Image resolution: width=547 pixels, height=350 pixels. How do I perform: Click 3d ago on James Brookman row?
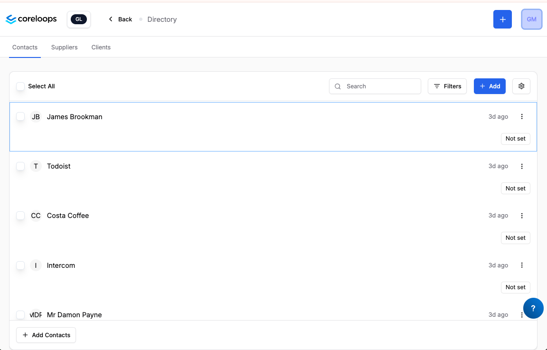(x=498, y=116)
